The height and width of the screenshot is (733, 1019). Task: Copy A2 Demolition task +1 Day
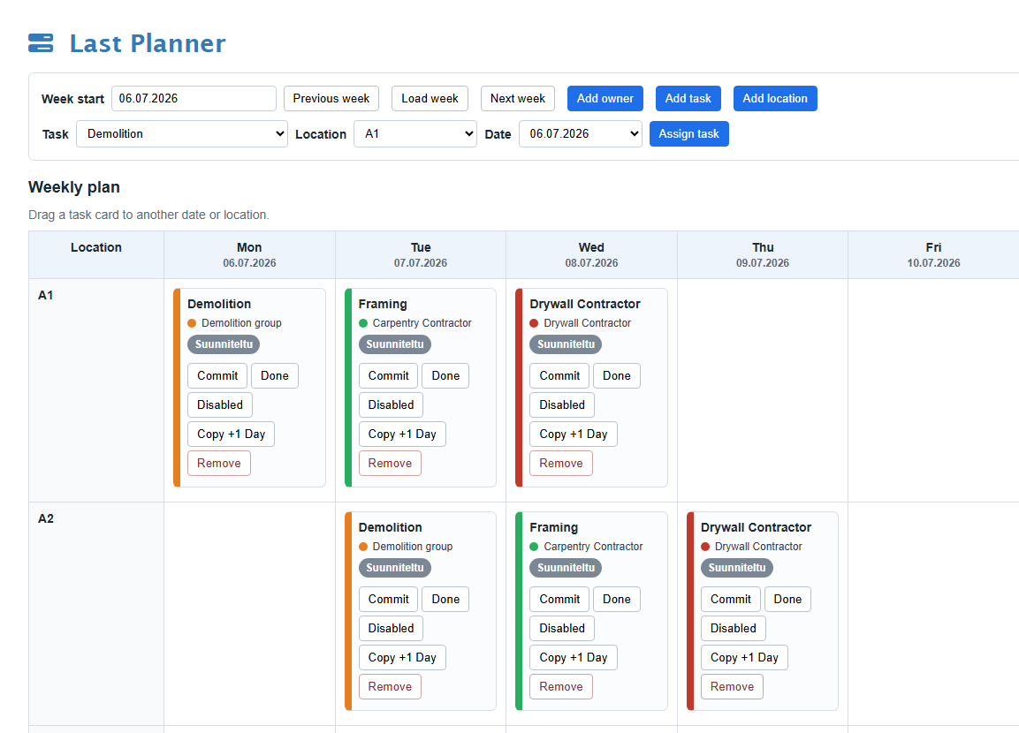[402, 658]
